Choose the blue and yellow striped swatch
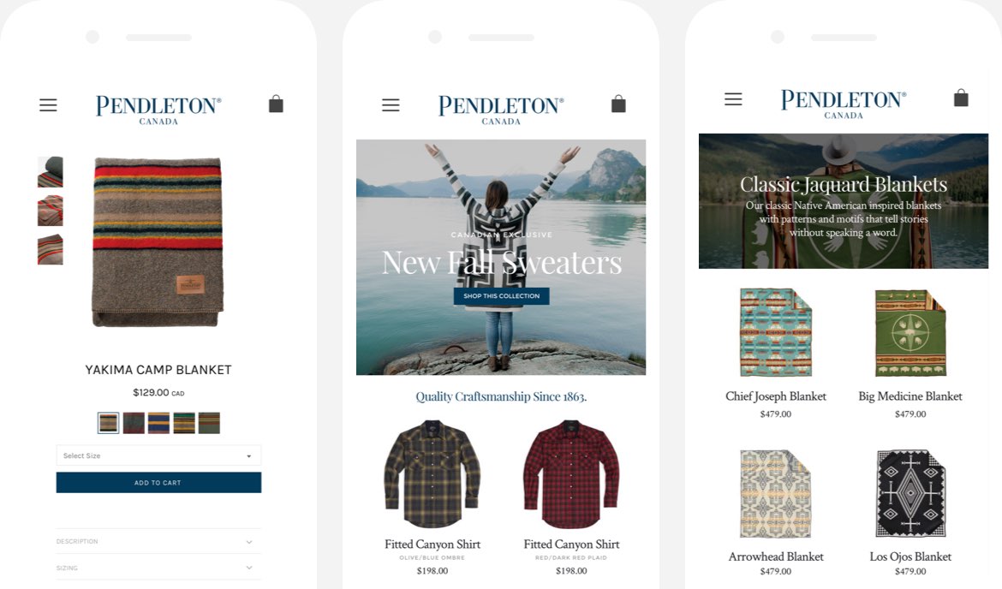Image resolution: width=1002 pixels, height=589 pixels. [x=158, y=423]
